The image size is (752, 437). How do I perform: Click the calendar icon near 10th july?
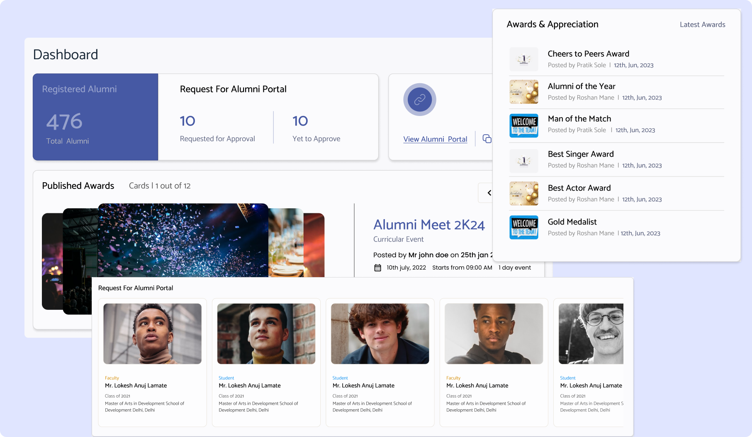pos(377,268)
